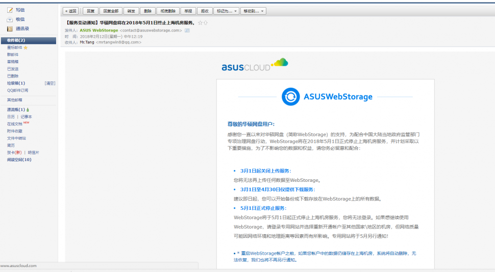
Task: Open the 星标邮件 starred folder
Action: tap(14, 47)
